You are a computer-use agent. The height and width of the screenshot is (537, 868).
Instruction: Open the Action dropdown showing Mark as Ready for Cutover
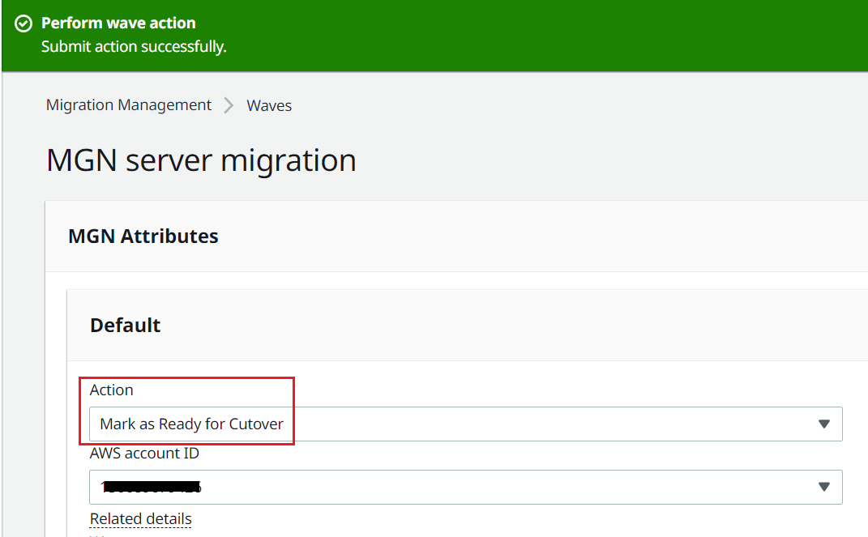(x=465, y=424)
